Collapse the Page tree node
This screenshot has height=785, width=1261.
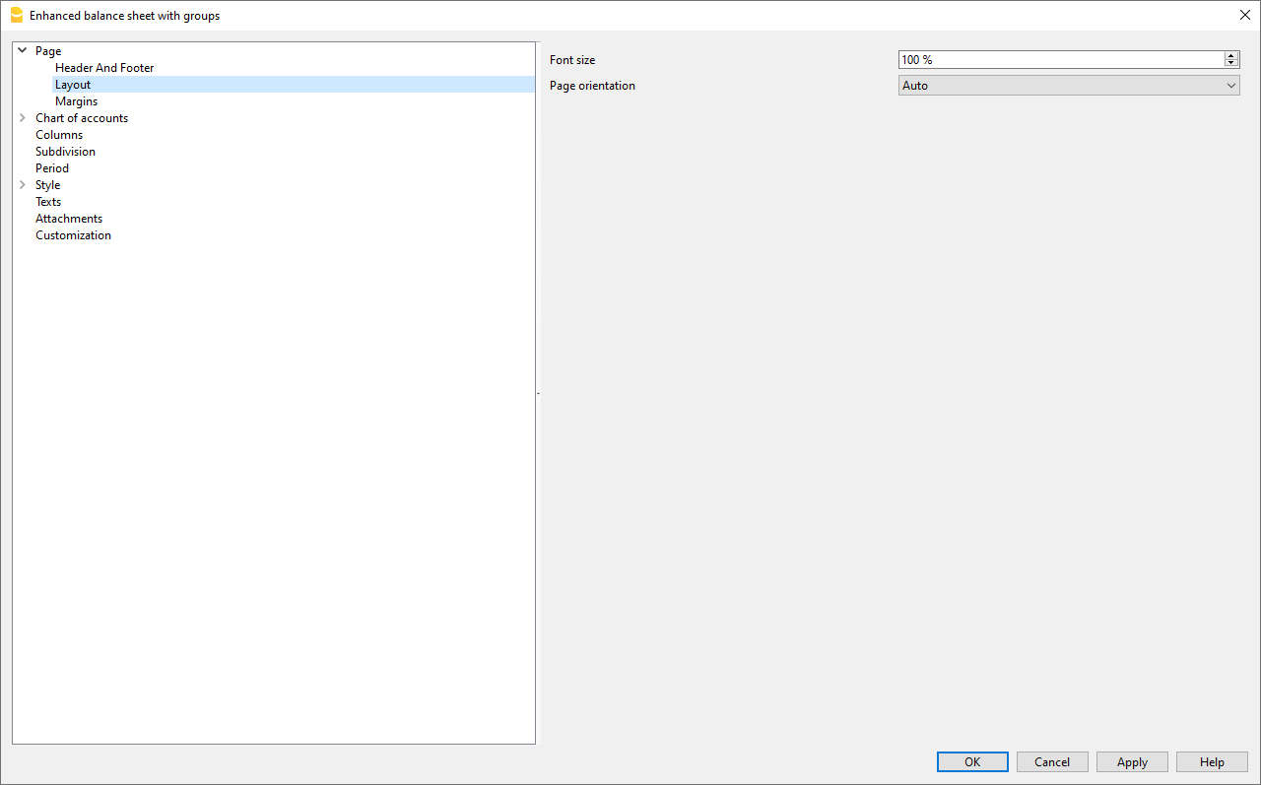point(22,50)
